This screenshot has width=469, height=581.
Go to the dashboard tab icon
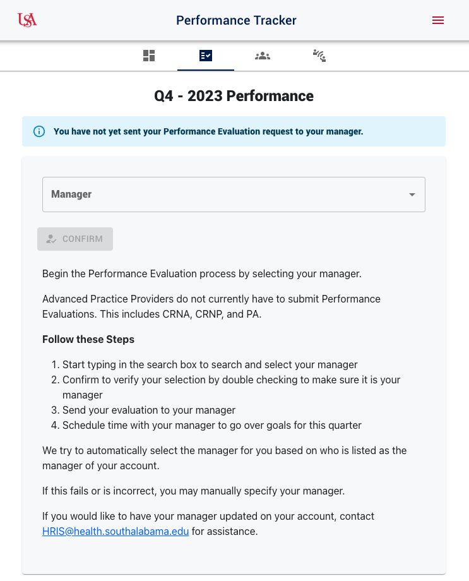[x=149, y=56]
